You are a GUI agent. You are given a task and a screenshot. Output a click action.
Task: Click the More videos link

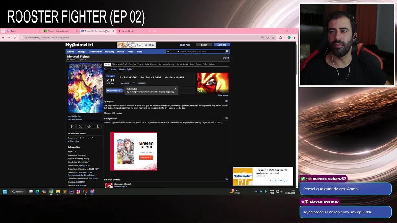pos(223,95)
